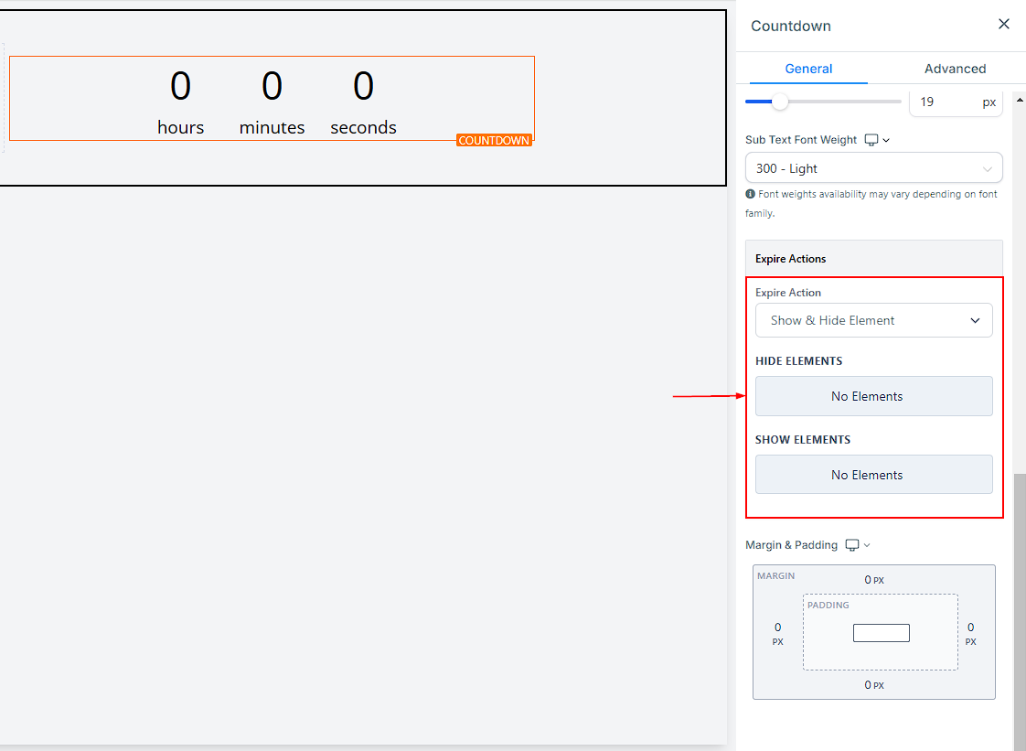The width and height of the screenshot is (1026, 751).
Task: Click the info icon by font weights note
Action: click(751, 195)
